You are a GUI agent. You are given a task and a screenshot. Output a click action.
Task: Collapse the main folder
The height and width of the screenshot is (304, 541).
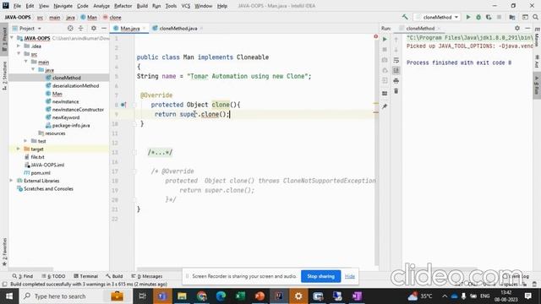pyautogui.click(x=26, y=62)
